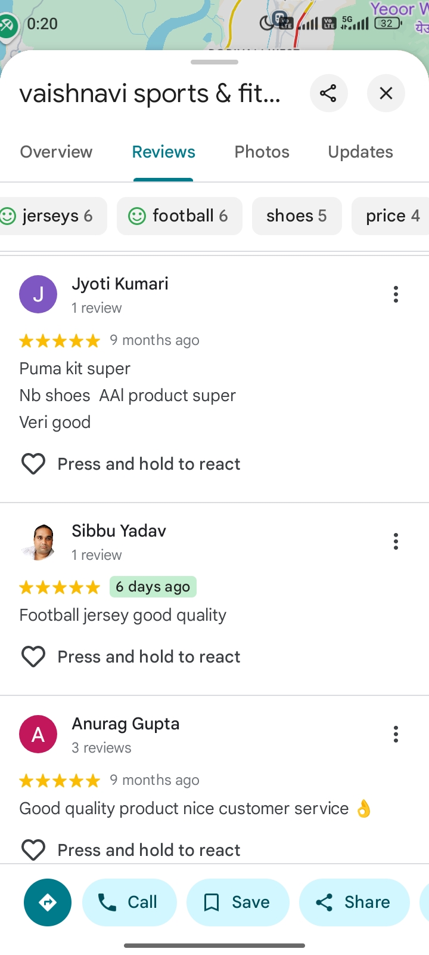Save this place using the Save button
The height and width of the screenshot is (955, 429).
(238, 902)
